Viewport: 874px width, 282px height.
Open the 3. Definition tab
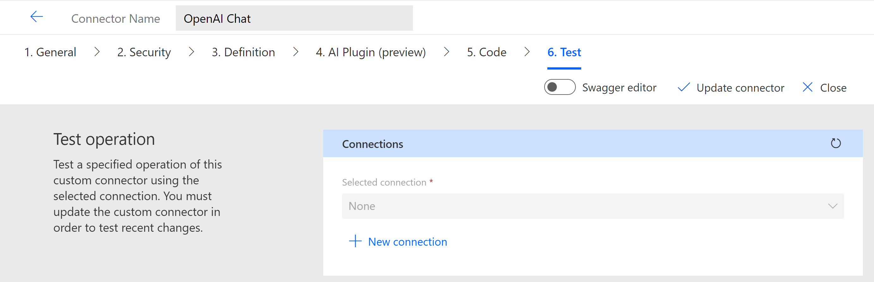[x=243, y=52]
